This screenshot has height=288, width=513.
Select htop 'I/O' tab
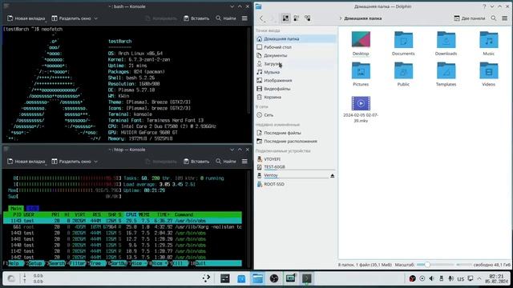(x=33, y=208)
